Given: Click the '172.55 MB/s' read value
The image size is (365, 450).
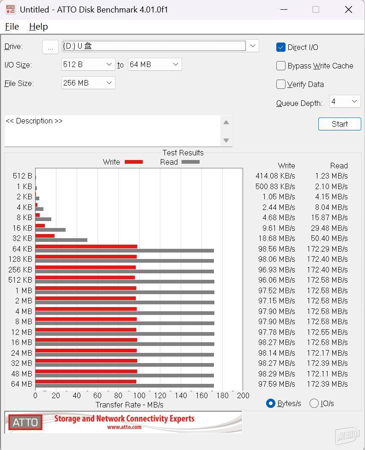Looking at the screenshot, I should (327, 332).
